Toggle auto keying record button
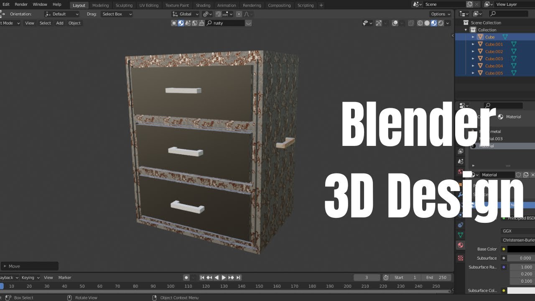Image resolution: width=535 pixels, height=301 pixels. [186, 278]
